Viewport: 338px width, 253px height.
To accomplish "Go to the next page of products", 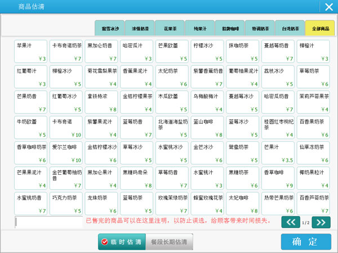I will pyautogui.click(x=321, y=222).
